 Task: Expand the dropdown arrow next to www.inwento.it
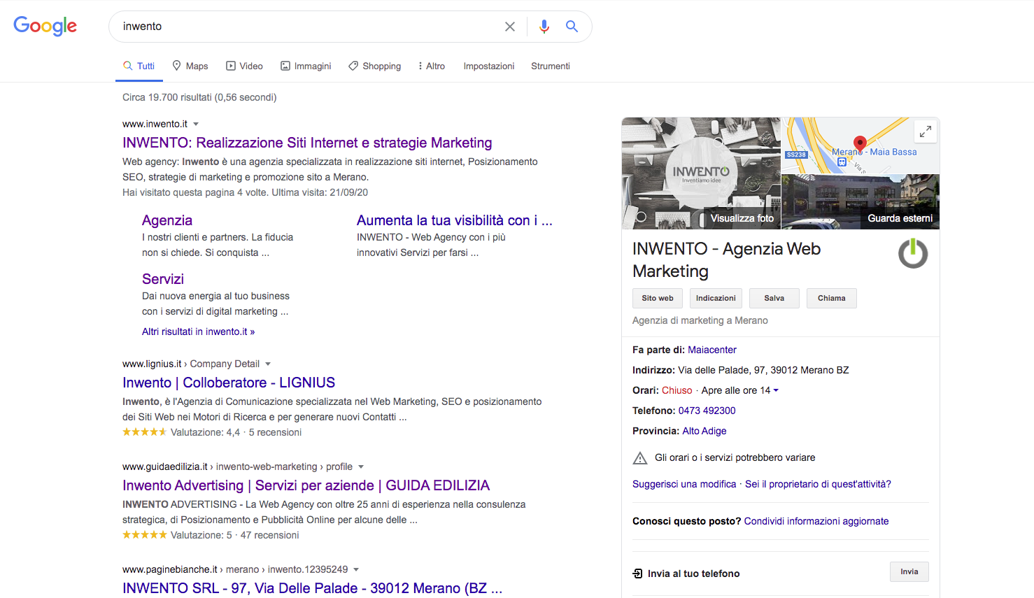point(197,123)
